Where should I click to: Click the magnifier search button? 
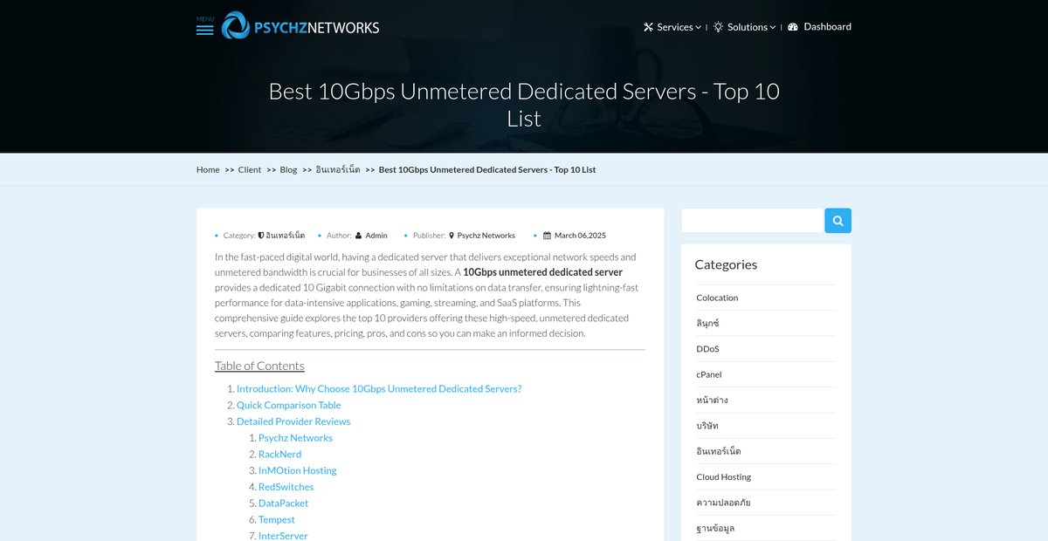[838, 221]
